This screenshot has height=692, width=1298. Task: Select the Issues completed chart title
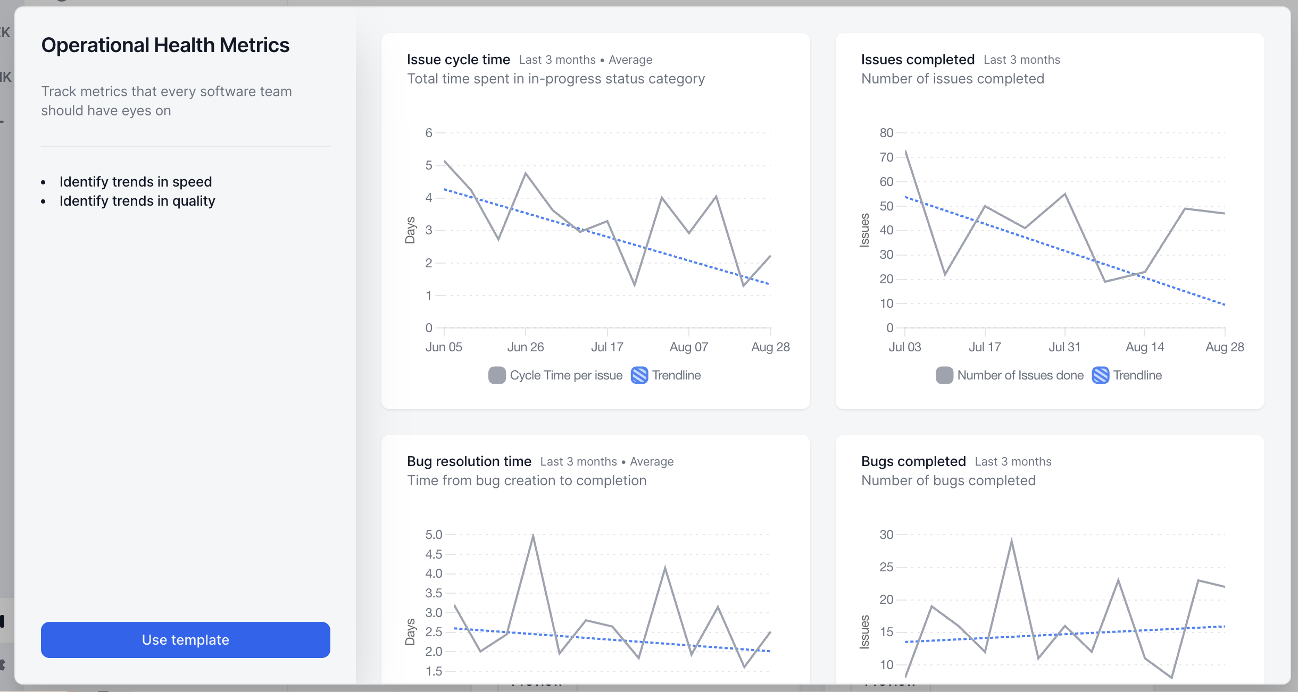(918, 60)
